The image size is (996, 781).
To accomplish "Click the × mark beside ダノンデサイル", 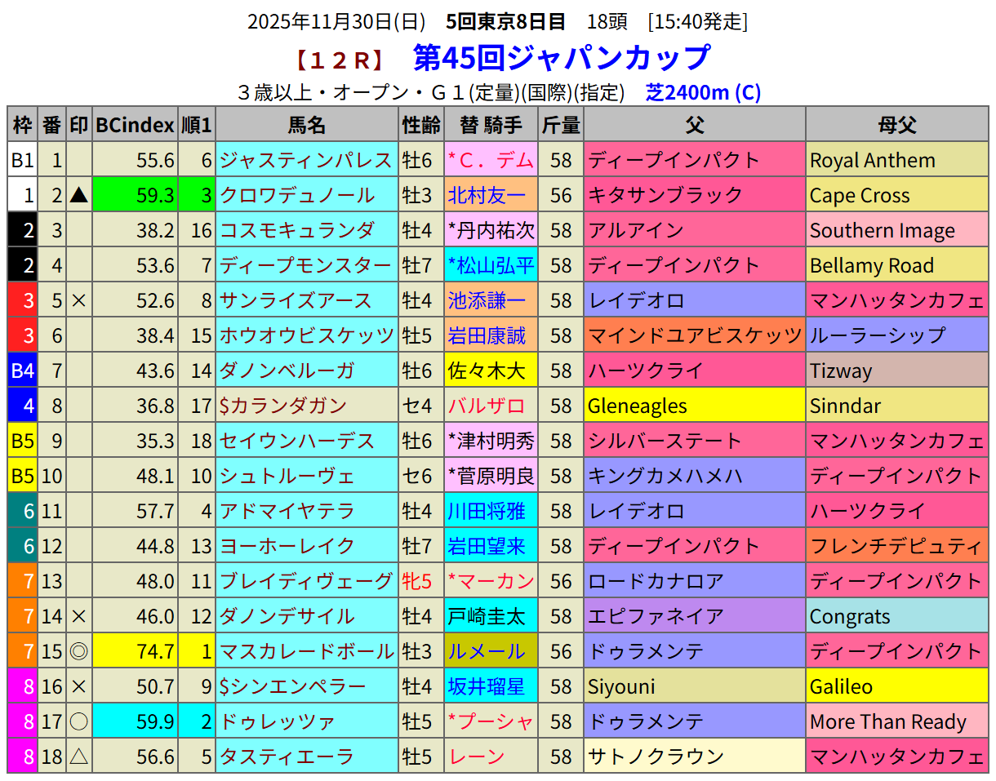I will coord(78,616).
